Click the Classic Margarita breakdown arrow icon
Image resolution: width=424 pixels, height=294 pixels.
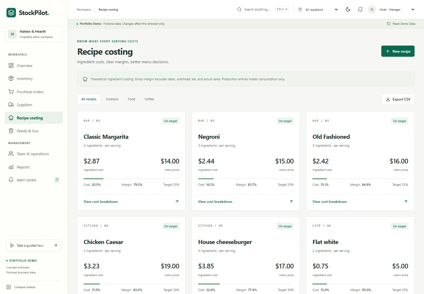[177, 201]
